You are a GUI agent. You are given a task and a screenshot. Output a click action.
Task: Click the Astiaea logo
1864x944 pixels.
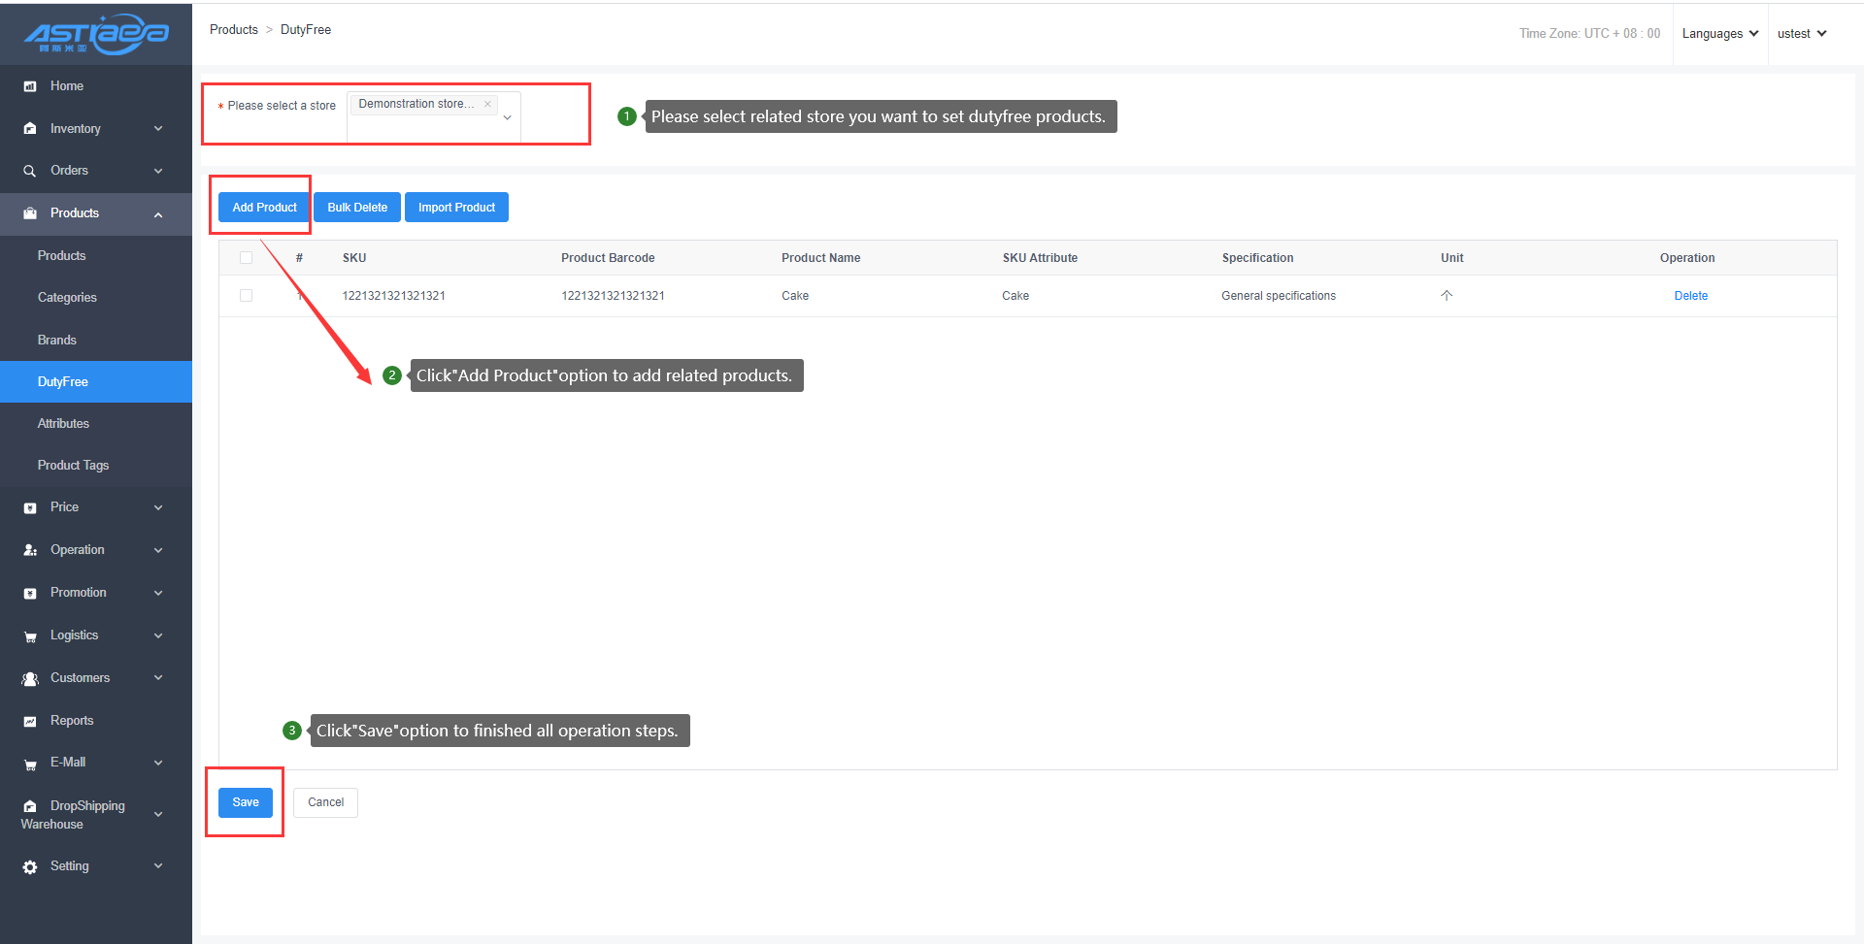tap(96, 34)
